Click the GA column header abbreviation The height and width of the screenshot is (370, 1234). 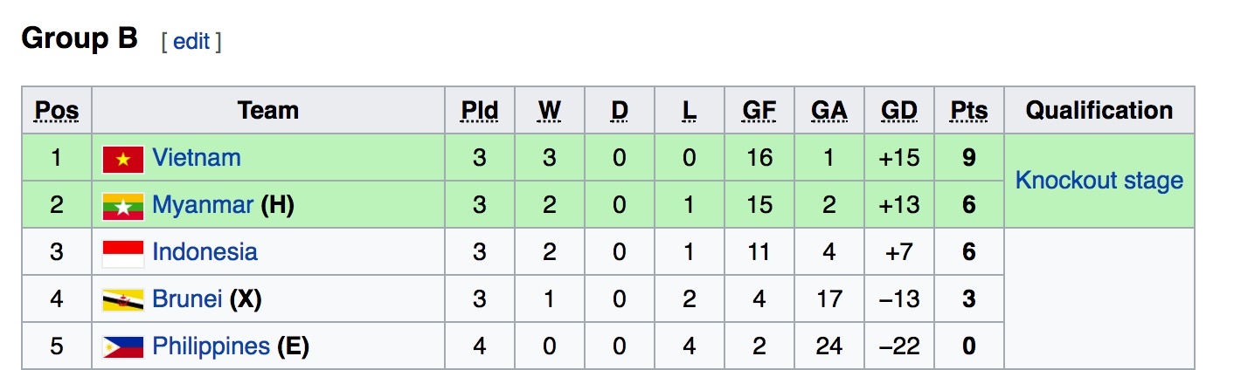coord(828,111)
